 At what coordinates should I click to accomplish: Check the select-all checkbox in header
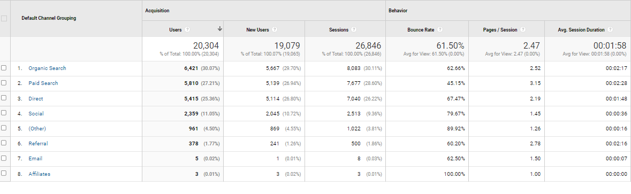[x=4, y=18]
